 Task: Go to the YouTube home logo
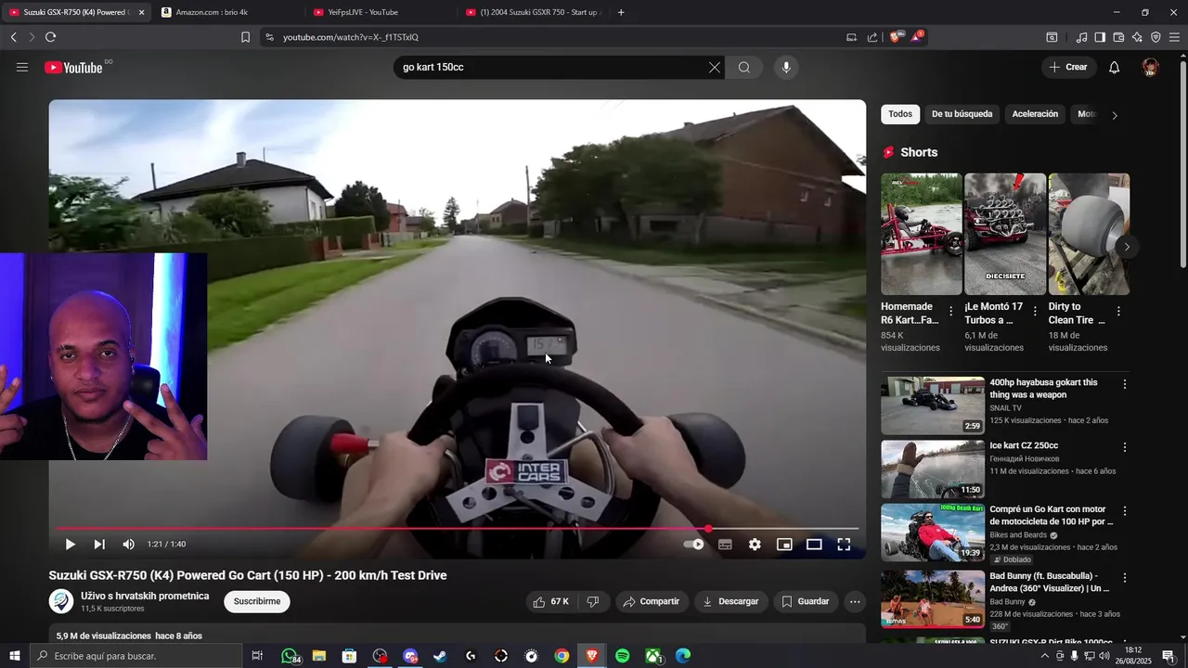(73, 68)
